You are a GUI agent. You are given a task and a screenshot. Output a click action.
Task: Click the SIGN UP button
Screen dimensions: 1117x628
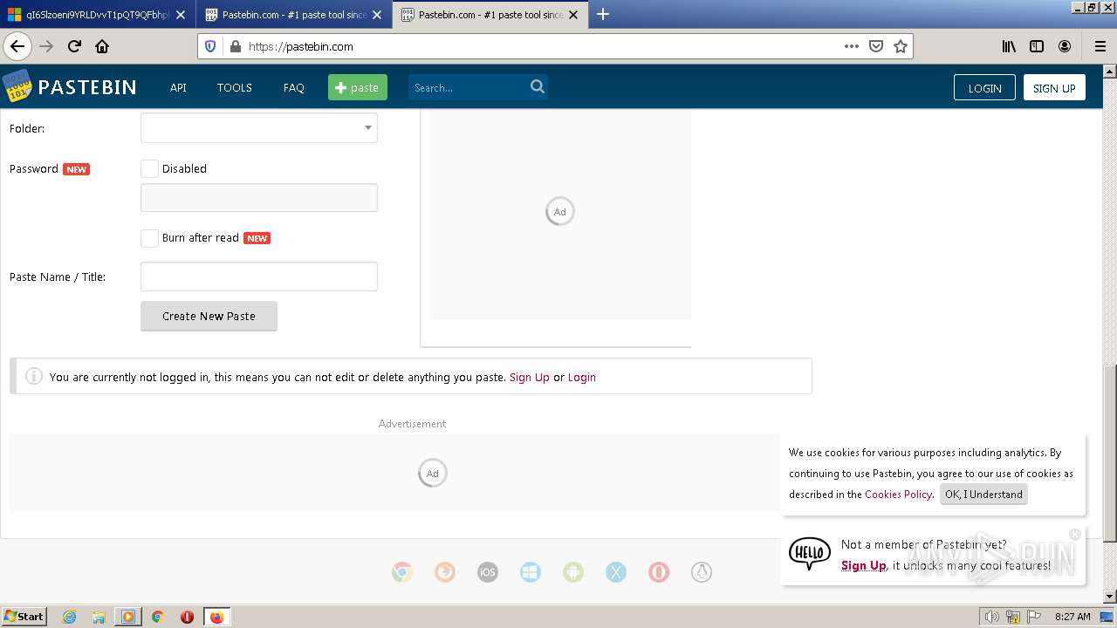click(x=1054, y=87)
